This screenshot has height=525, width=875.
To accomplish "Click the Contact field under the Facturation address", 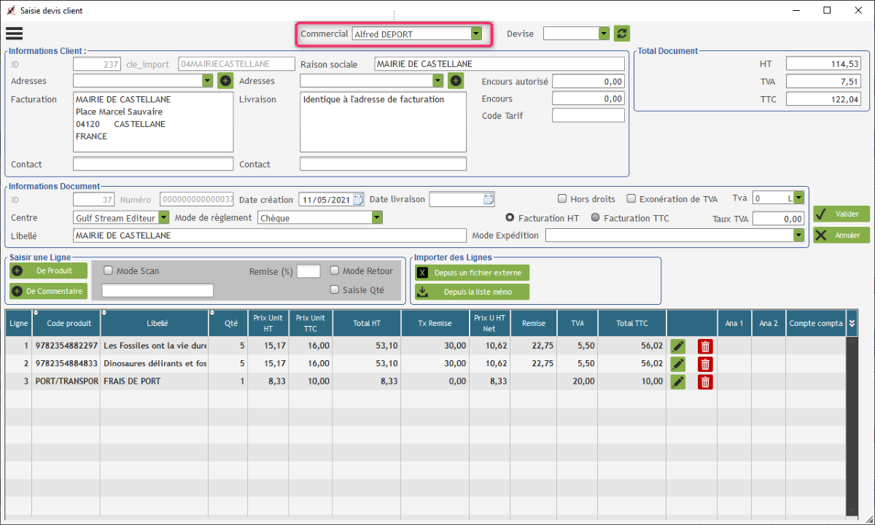I will click(x=153, y=164).
